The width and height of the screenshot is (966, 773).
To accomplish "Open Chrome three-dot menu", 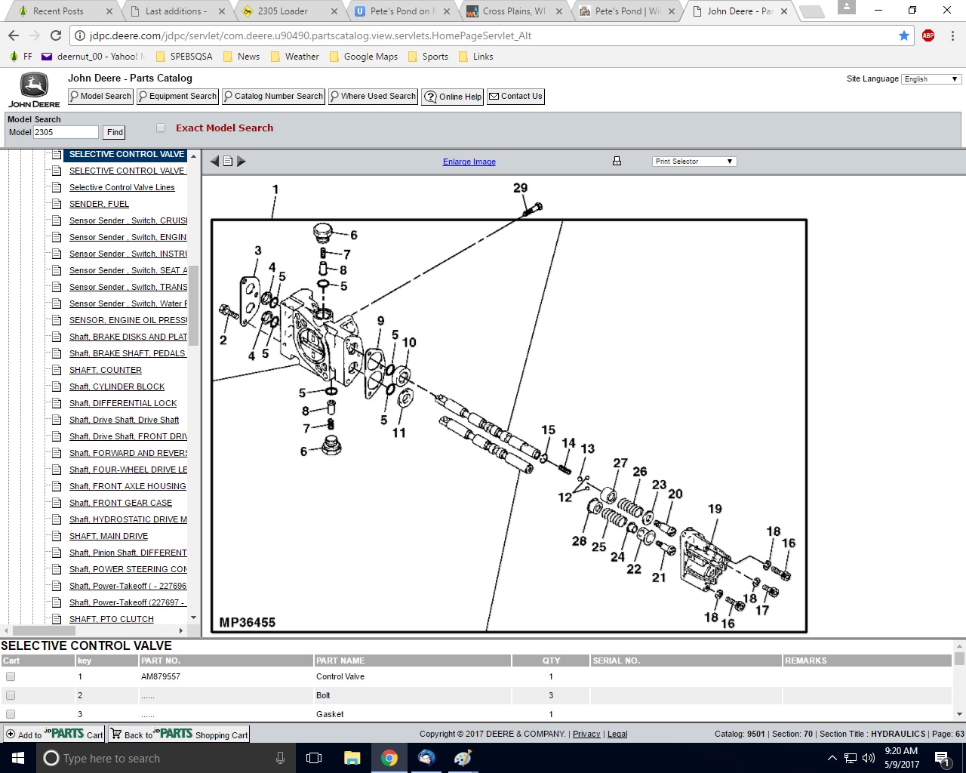I will point(952,35).
